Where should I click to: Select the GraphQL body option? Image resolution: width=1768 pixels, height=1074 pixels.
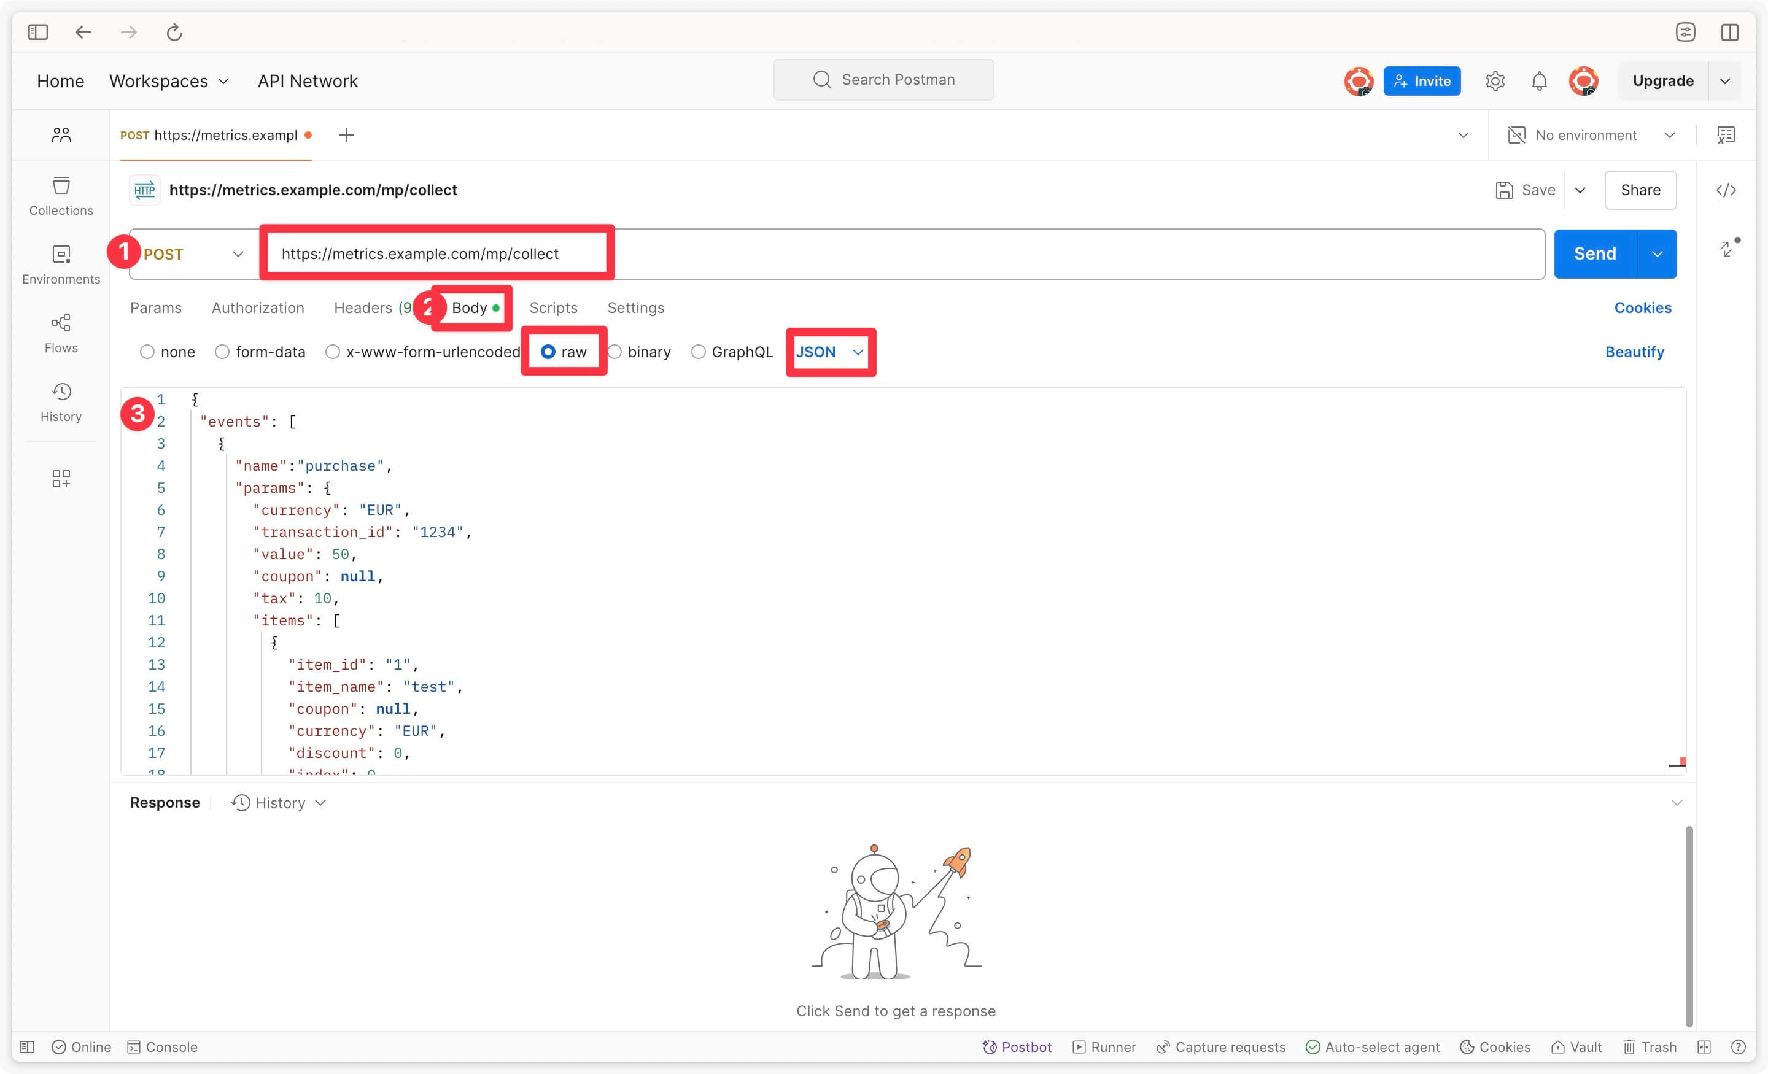[698, 352]
